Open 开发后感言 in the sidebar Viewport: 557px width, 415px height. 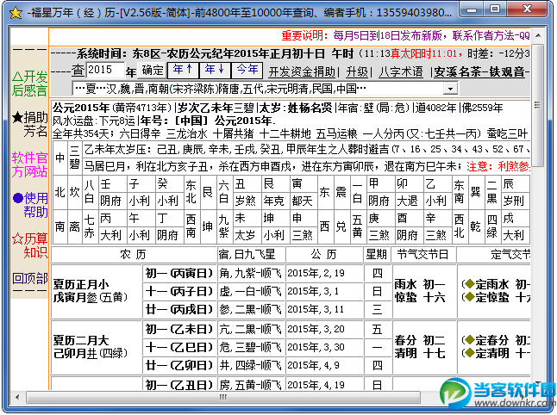[x=29, y=84]
